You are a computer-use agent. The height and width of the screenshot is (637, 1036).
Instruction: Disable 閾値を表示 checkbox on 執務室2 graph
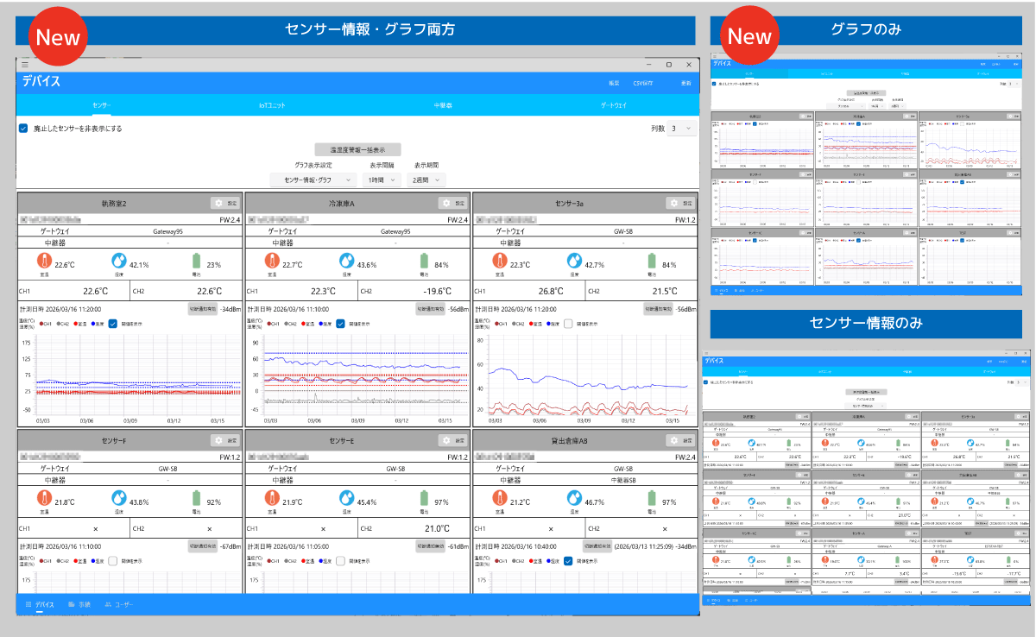(112, 324)
